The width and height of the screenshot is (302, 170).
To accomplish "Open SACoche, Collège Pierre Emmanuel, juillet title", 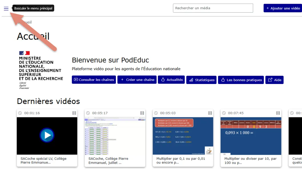I will tap(108, 161).
